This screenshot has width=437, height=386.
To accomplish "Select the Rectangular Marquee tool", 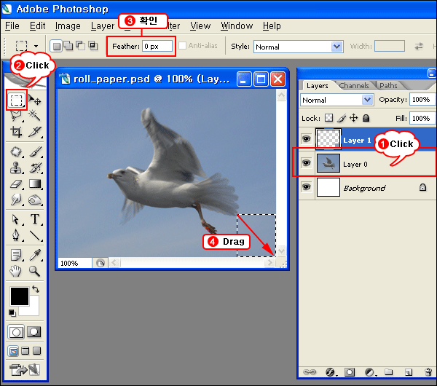I will [x=17, y=100].
